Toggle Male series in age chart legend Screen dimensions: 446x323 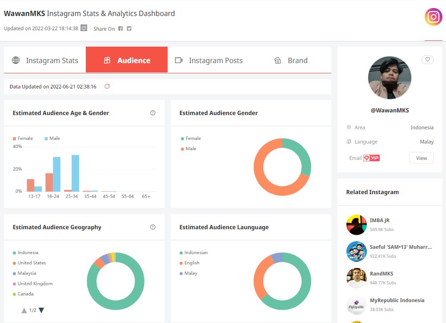click(52, 138)
